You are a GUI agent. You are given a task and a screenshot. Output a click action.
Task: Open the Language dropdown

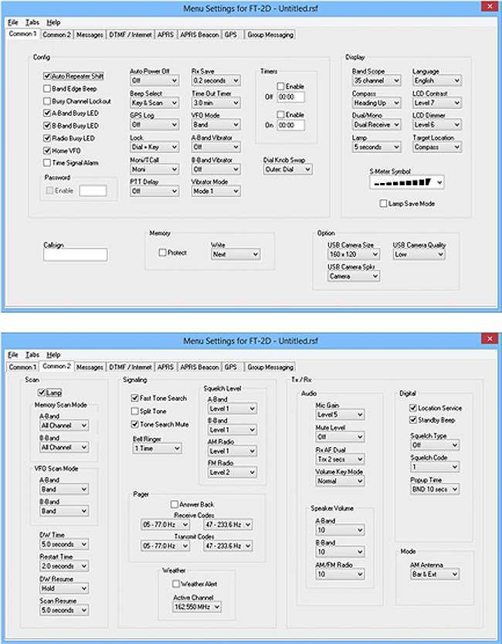click(x=437, y=80)
